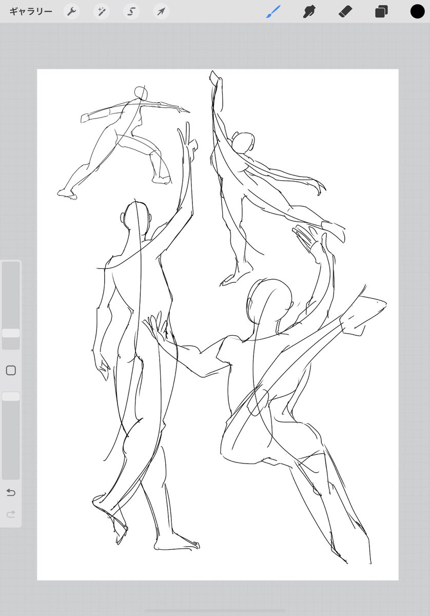Click the brush size slider handle
This screenshot has height=616, width=430.
(x=11, y=333)
